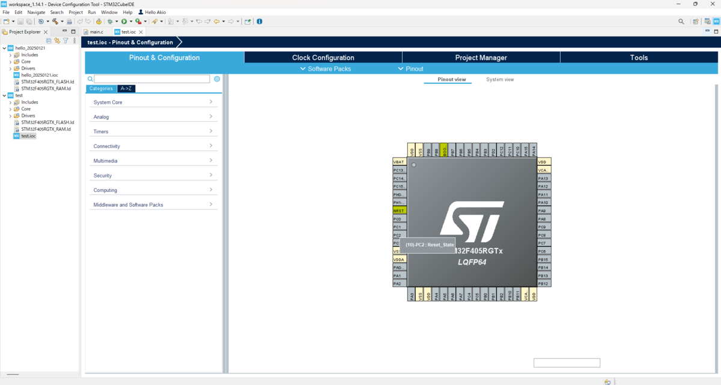This screenshot has height=385, width=721.
Task: Click the settings gear next to search box
Action: [217, 79]
